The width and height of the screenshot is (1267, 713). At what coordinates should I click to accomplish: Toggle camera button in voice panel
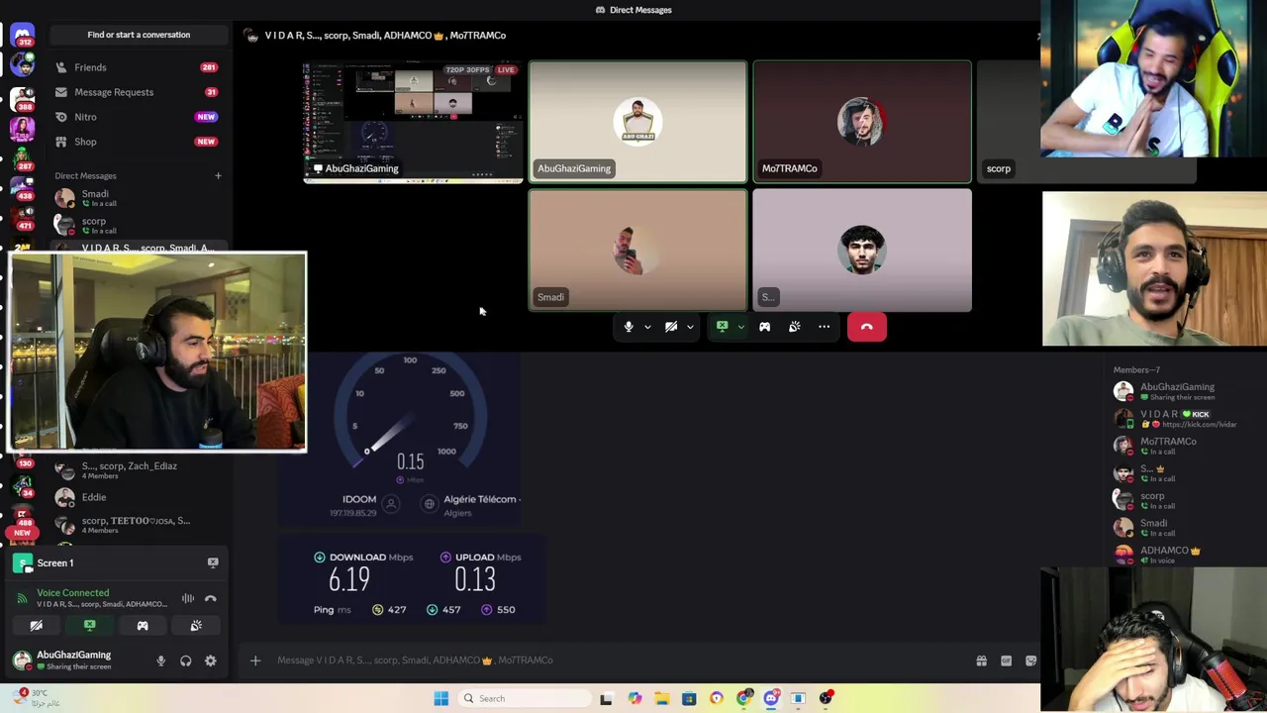tap(36, 626)
